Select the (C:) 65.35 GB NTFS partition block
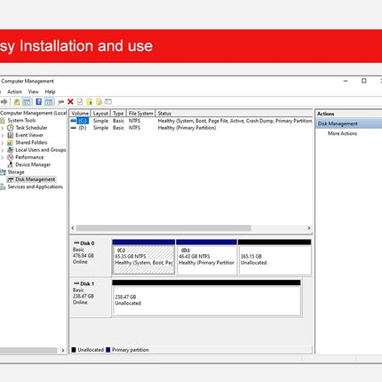Image resolution: width=382 pixels, height=382 pixels. pyautogui.click(x=143, y=257)
